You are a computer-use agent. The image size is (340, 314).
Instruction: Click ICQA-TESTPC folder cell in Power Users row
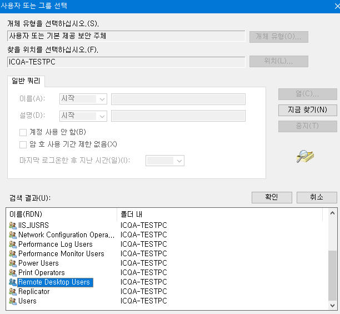pyautogui.click(x=144, y=263)
